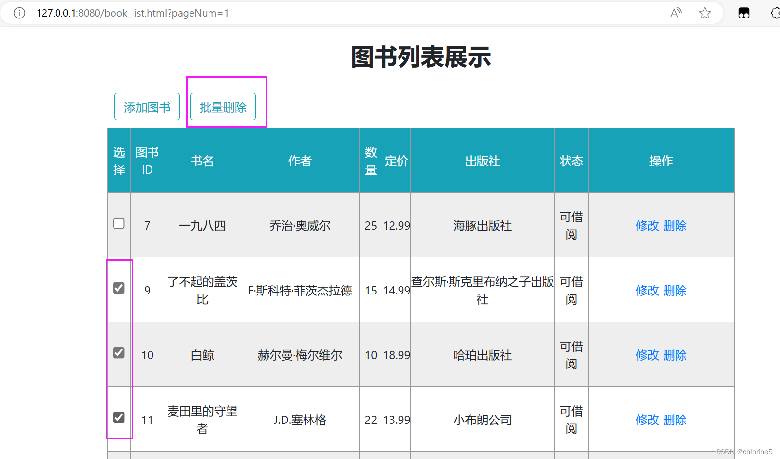Click the price 13.99
The image size is (780, 459).
pos(397,420)
